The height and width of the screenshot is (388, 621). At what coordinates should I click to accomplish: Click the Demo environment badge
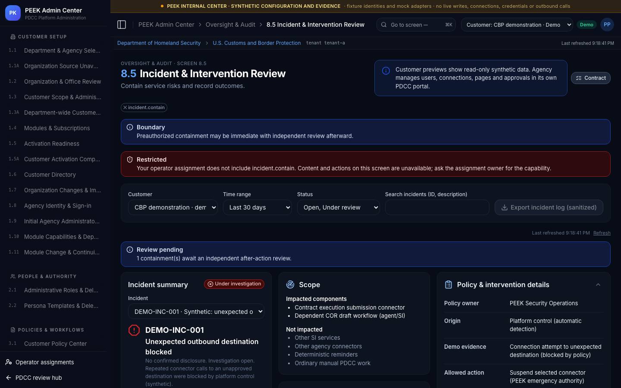click(x=586, y=25)
